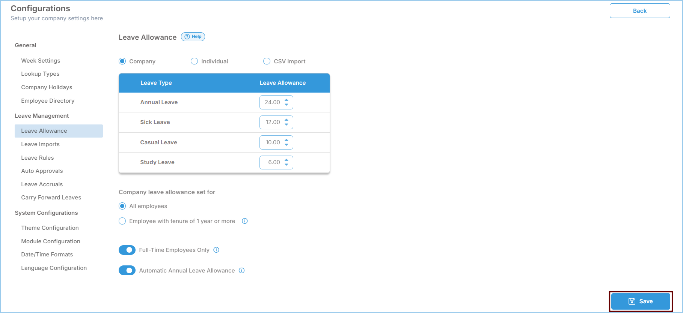The image size is (683, 313).
Task: Increase Annual Leave value with up arrow
Action: click(286, 100)
